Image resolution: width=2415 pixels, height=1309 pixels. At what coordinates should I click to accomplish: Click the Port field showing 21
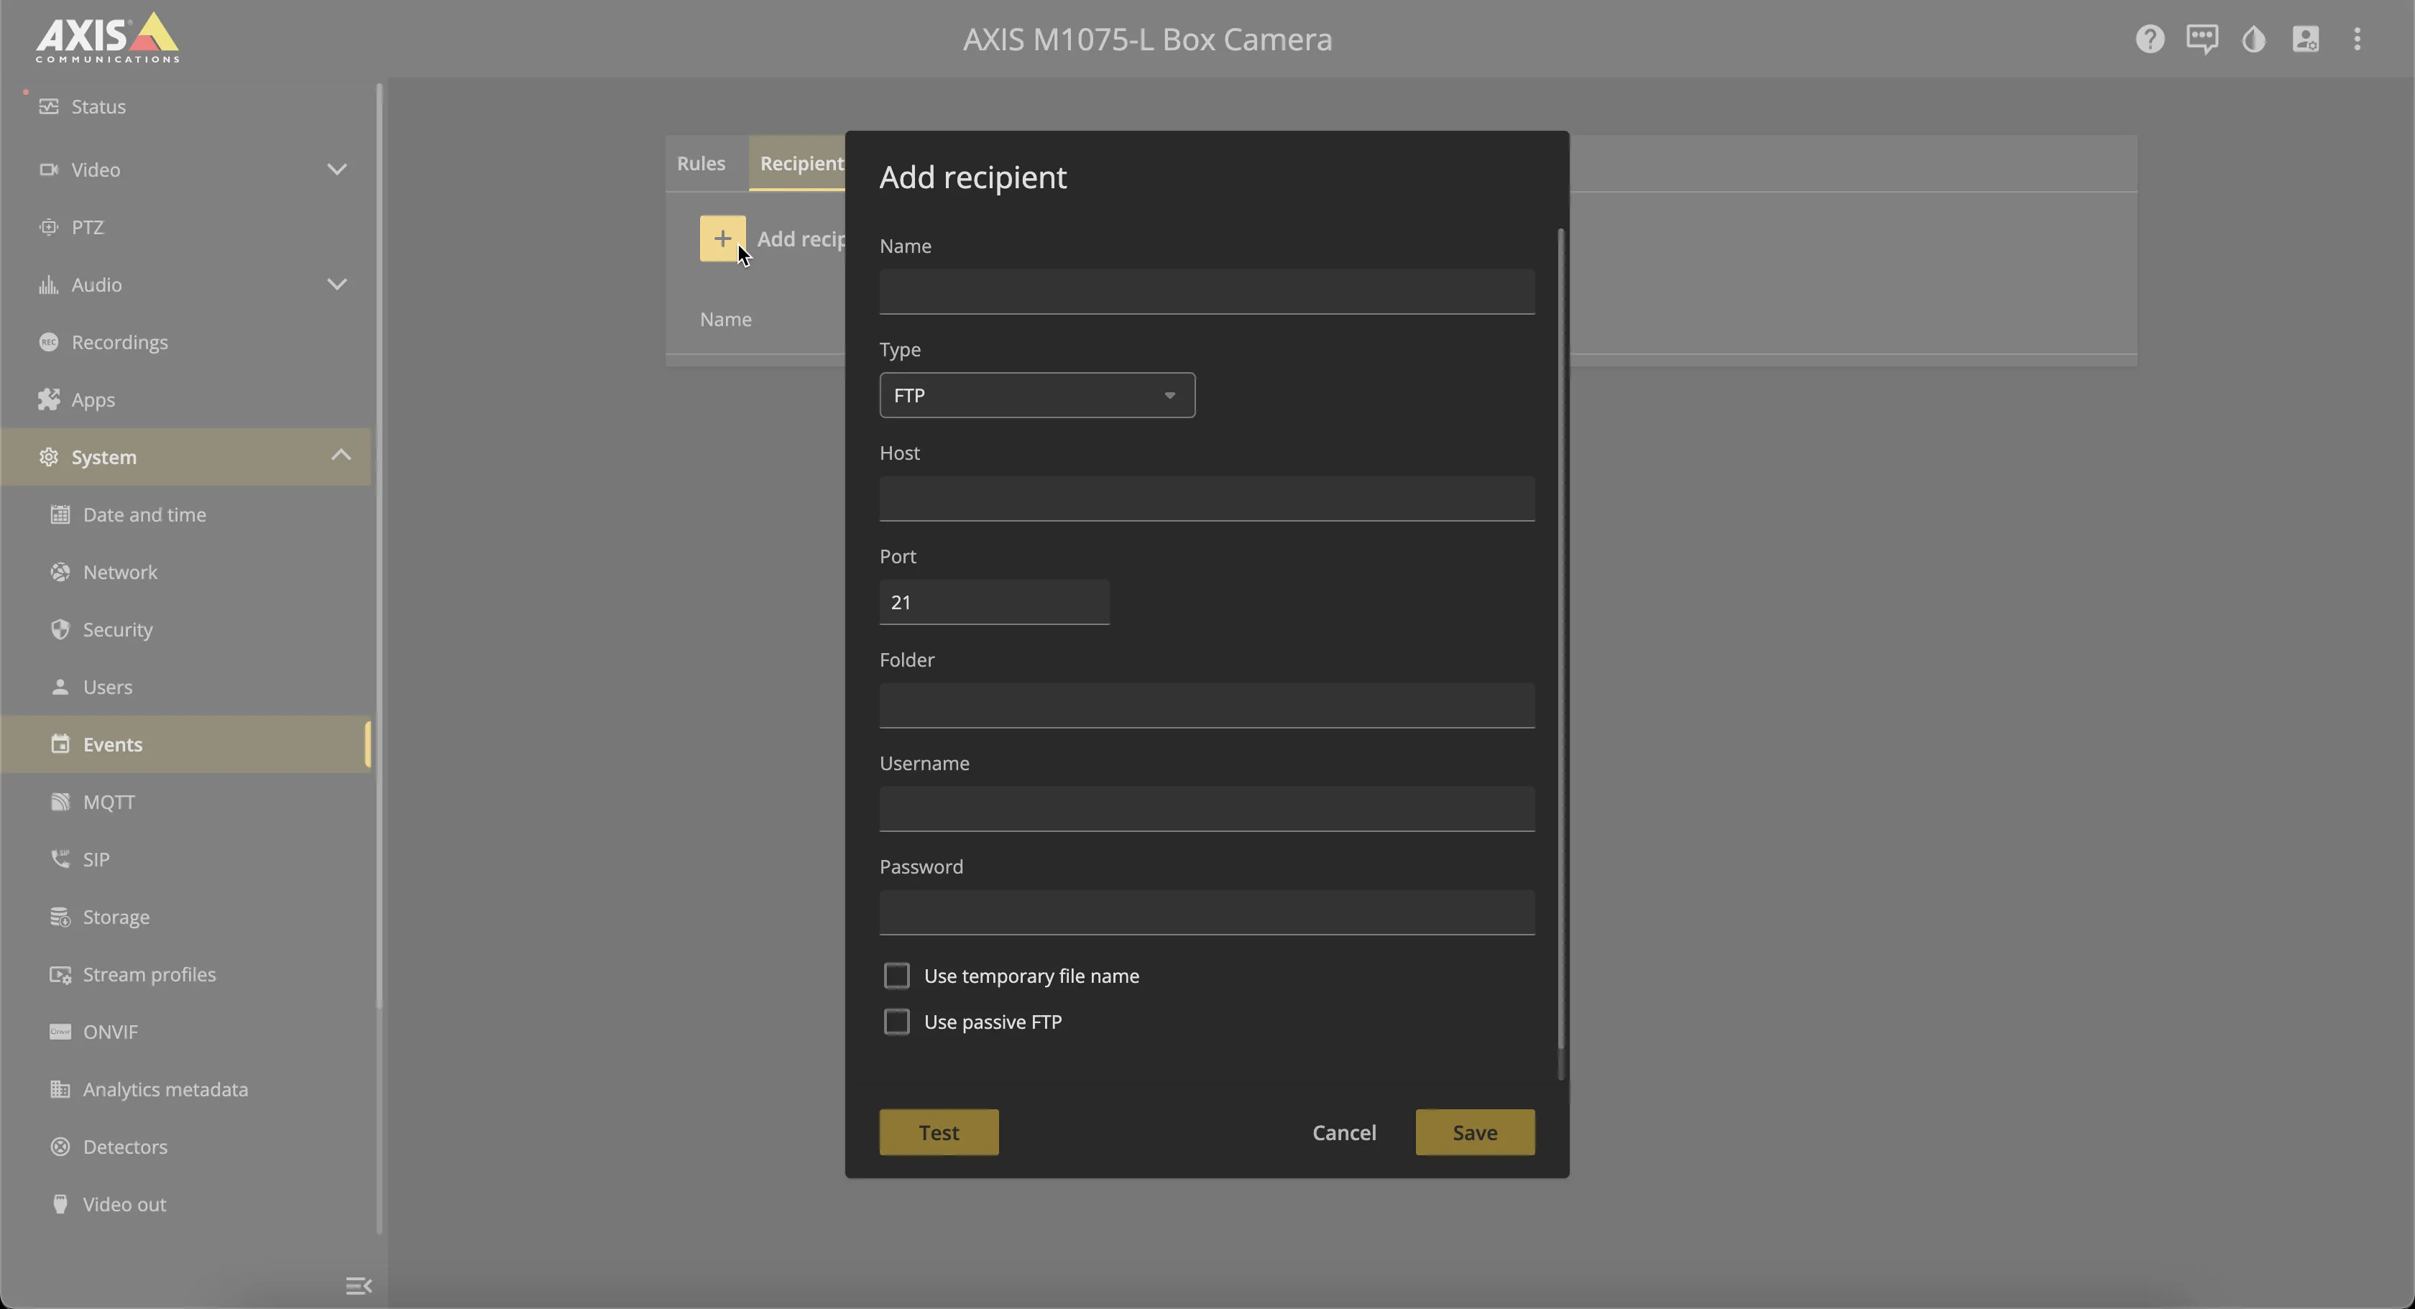[994, 603]
